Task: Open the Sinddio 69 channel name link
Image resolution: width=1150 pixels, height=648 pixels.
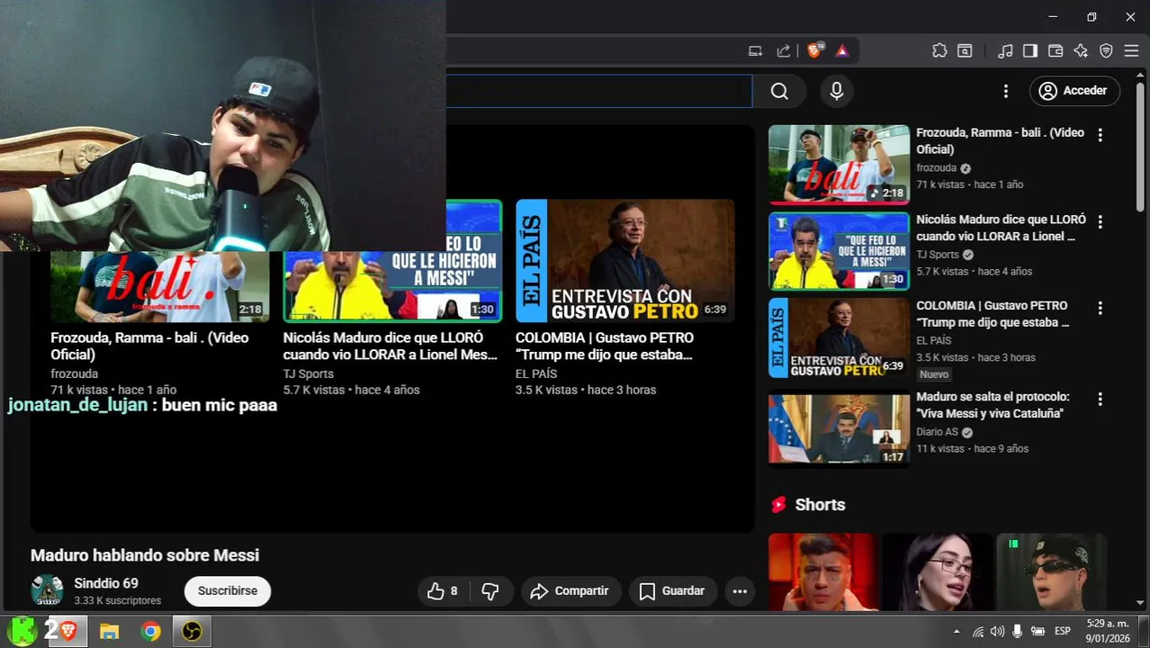Action: click(106, 583)
